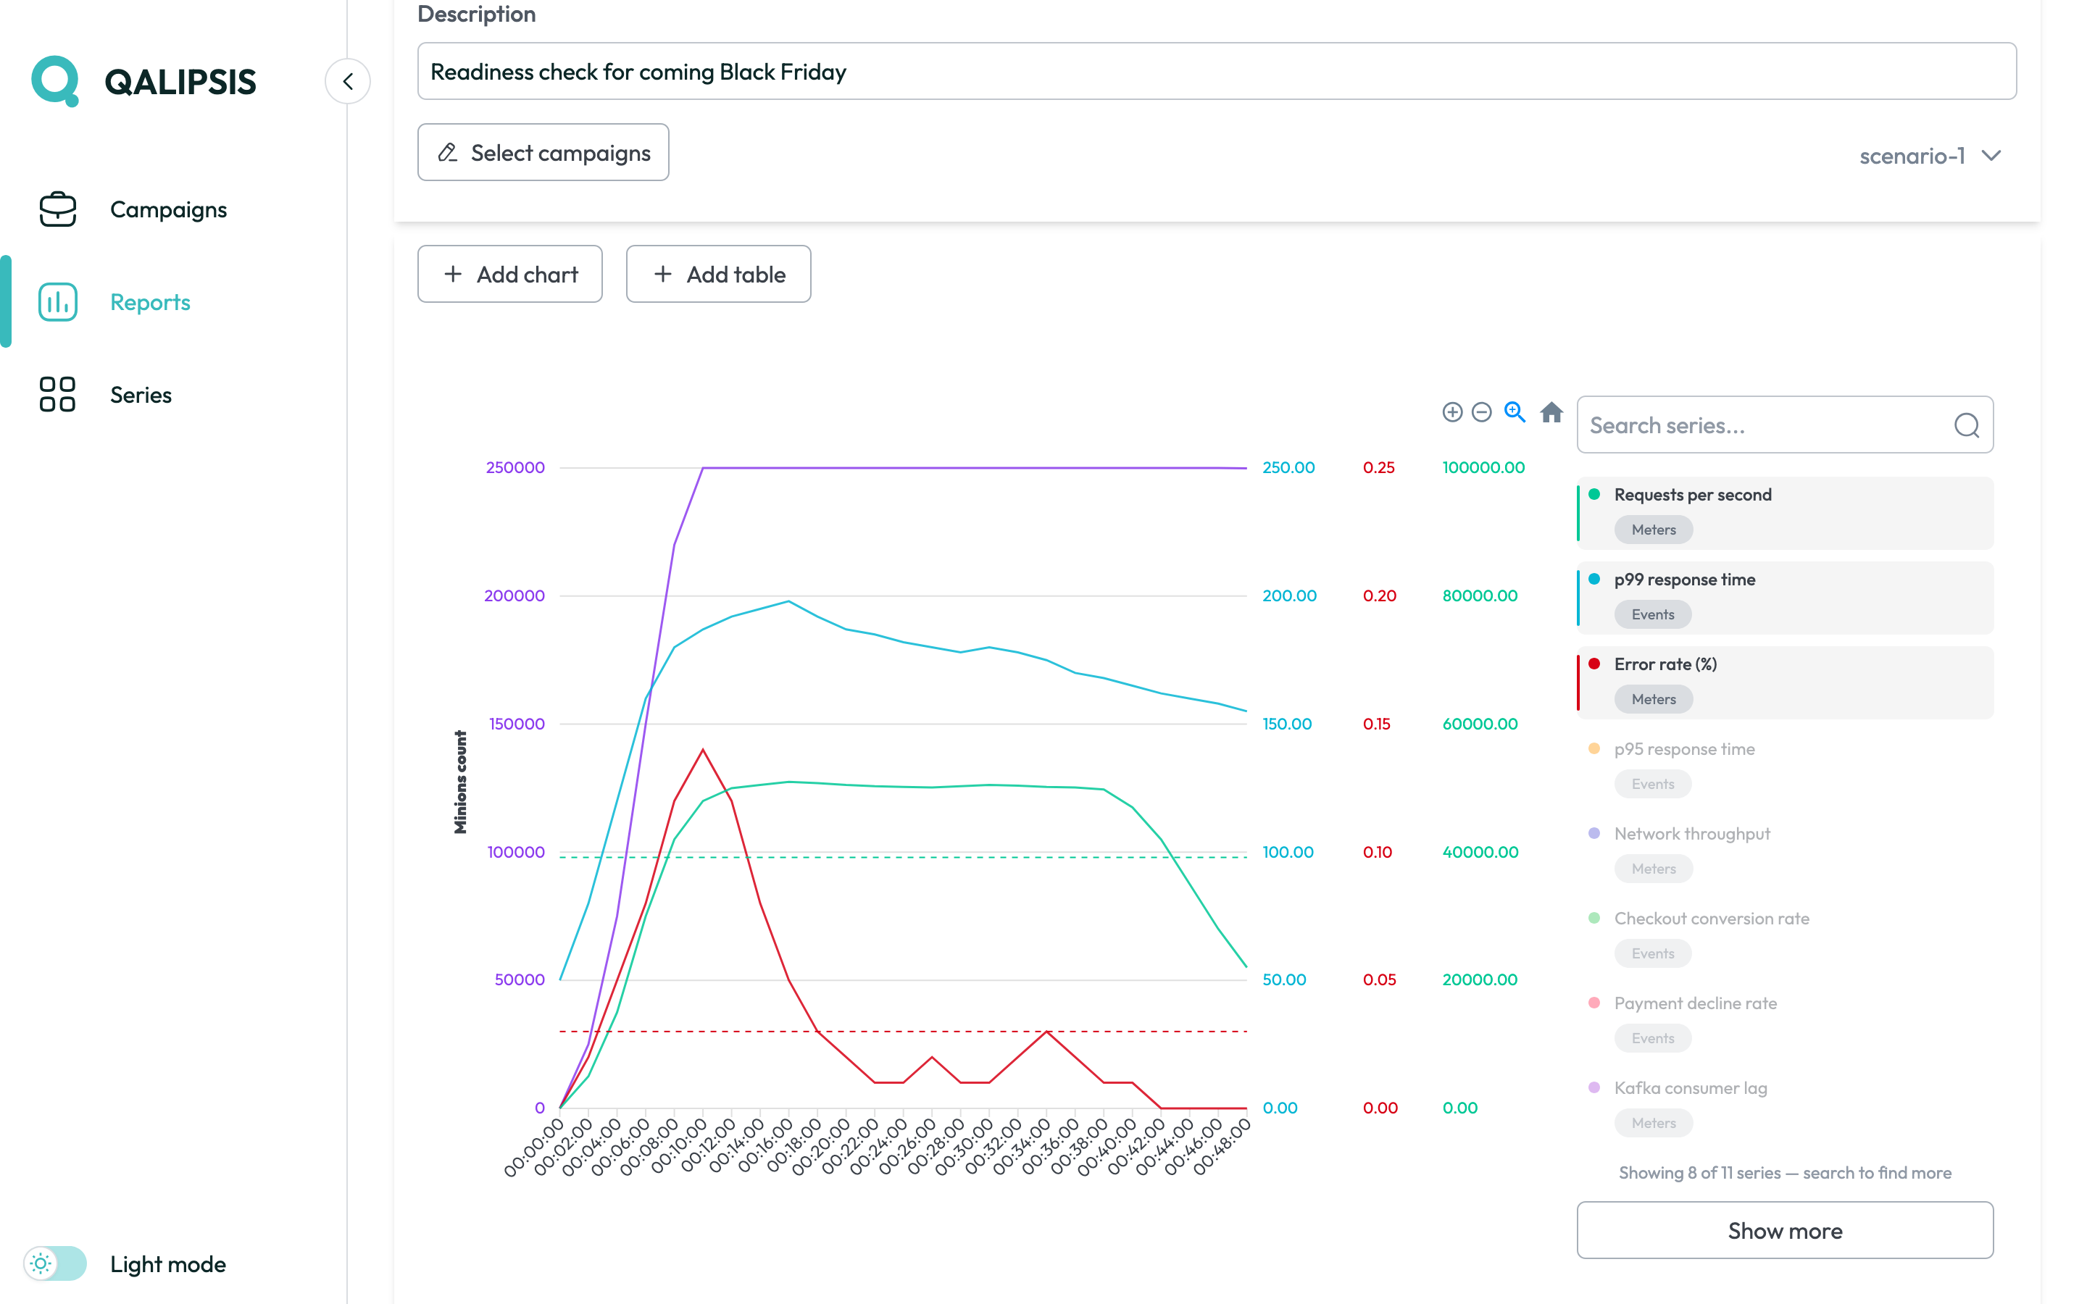Click the chart zoom in icon
The image size is (2087, 1304).
[x=1452, y=412]
